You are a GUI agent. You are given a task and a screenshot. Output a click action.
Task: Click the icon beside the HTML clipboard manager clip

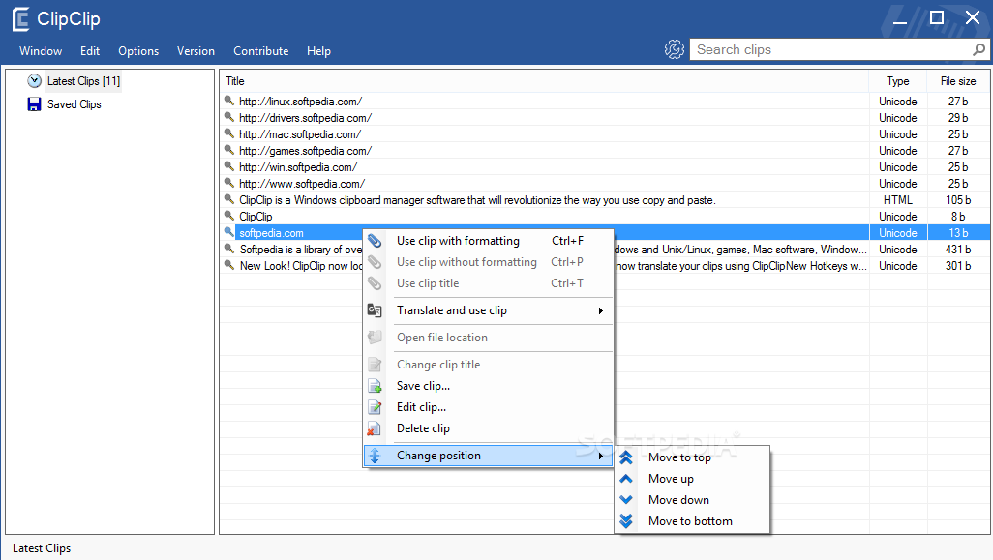click(229, 199)
